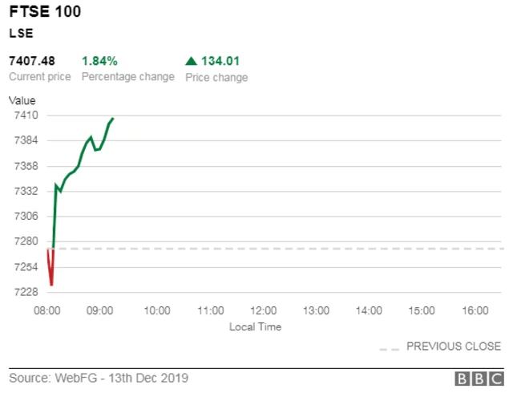513x393 pixels.
Task: Click the 12:00 time axis label
Action: point(263,310)
